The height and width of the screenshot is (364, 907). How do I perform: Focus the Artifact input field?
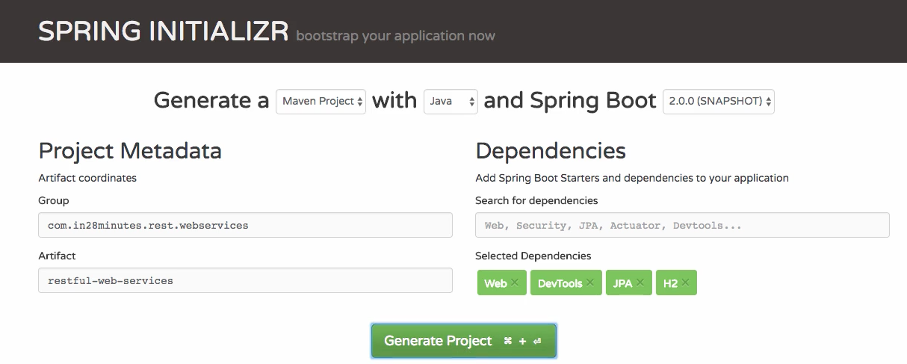pos(245,280)
